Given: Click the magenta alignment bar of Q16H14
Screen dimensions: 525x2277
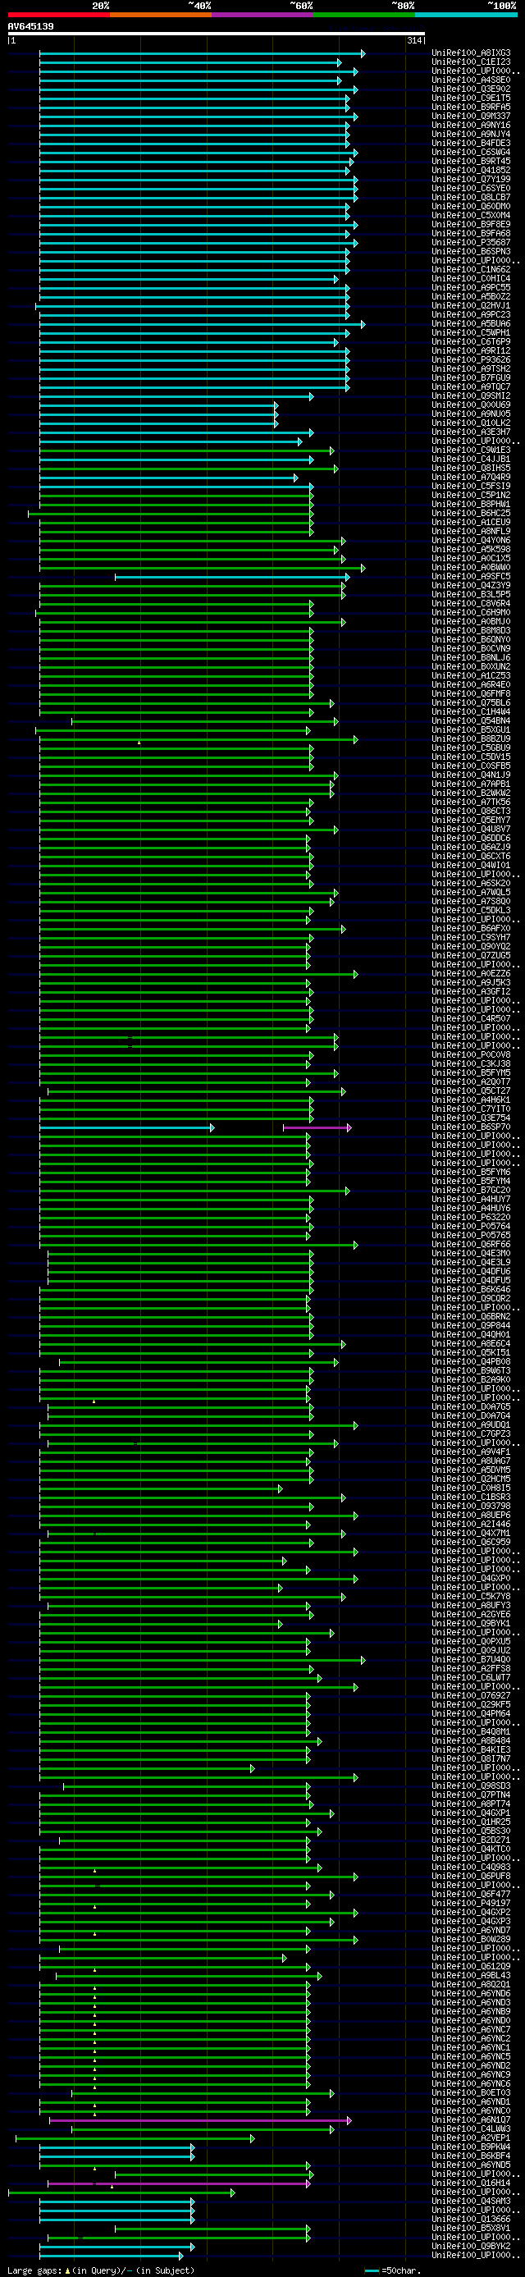Looking at the screenshot, I should point(180,2183).
